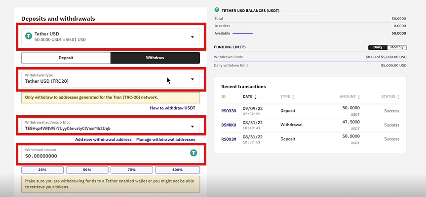Expand the Withdrawal type dropdown
This screenshot has width=426, height=197.
[x=111, y=79]
